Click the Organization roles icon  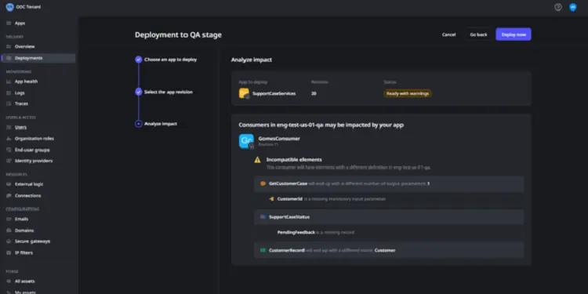(x=9, y=138)
